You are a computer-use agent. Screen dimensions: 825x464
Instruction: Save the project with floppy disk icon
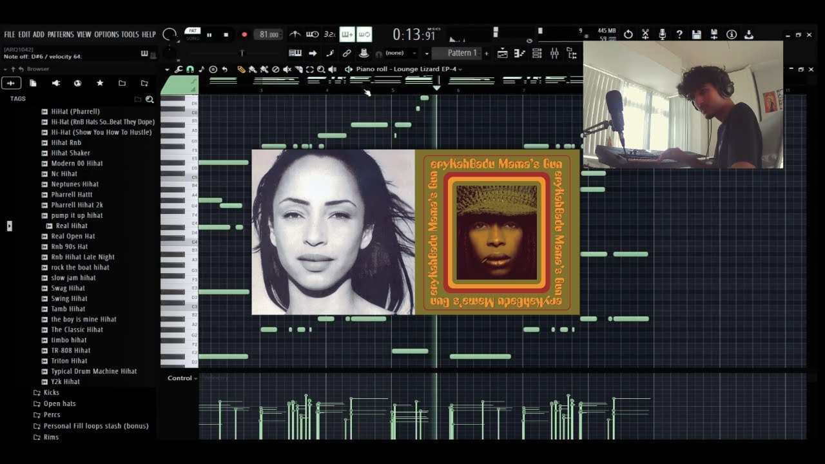click(x=696, y=34)
